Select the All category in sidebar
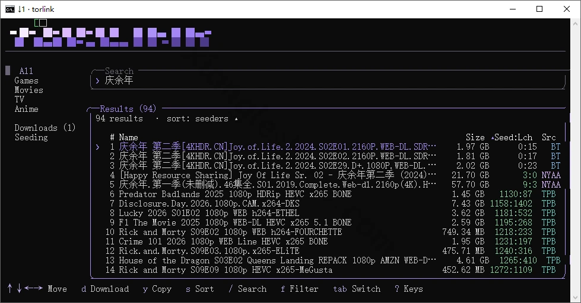This screenshot has width=581, height=303. (x=26, y=70)
